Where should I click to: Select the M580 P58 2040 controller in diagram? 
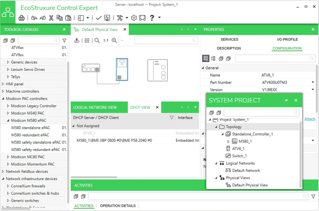point(157,70)
